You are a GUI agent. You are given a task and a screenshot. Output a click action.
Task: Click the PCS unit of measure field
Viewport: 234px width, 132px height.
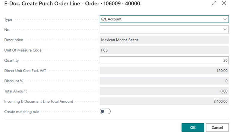[x=164, y=50]
